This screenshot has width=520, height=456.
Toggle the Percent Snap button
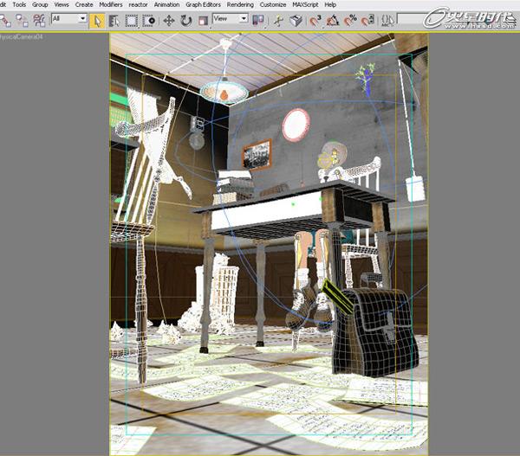tap(350, 21)
